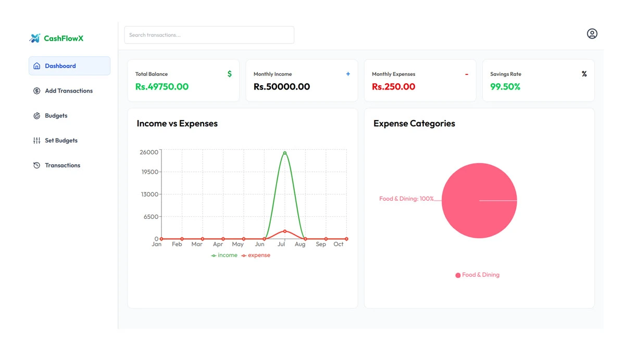Screen dimensions: 625x351
Task: Toggle the income legend entry
Action: (224, 255)
